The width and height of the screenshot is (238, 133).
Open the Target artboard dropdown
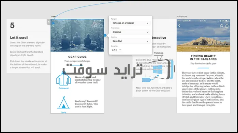[x=130, y=23]
